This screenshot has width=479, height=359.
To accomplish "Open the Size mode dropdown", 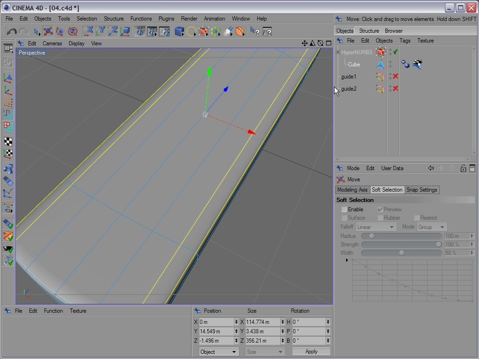I will [265, 352].
